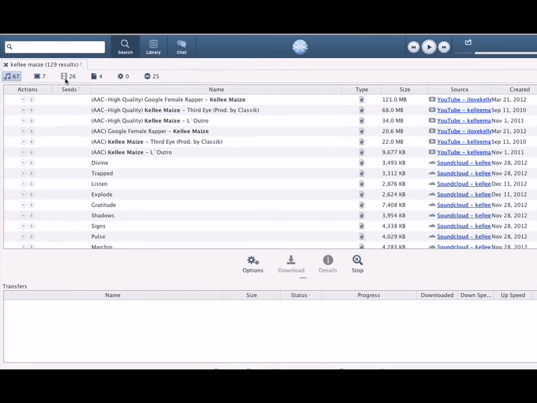Sort transfers by Size column

(251, 295)
